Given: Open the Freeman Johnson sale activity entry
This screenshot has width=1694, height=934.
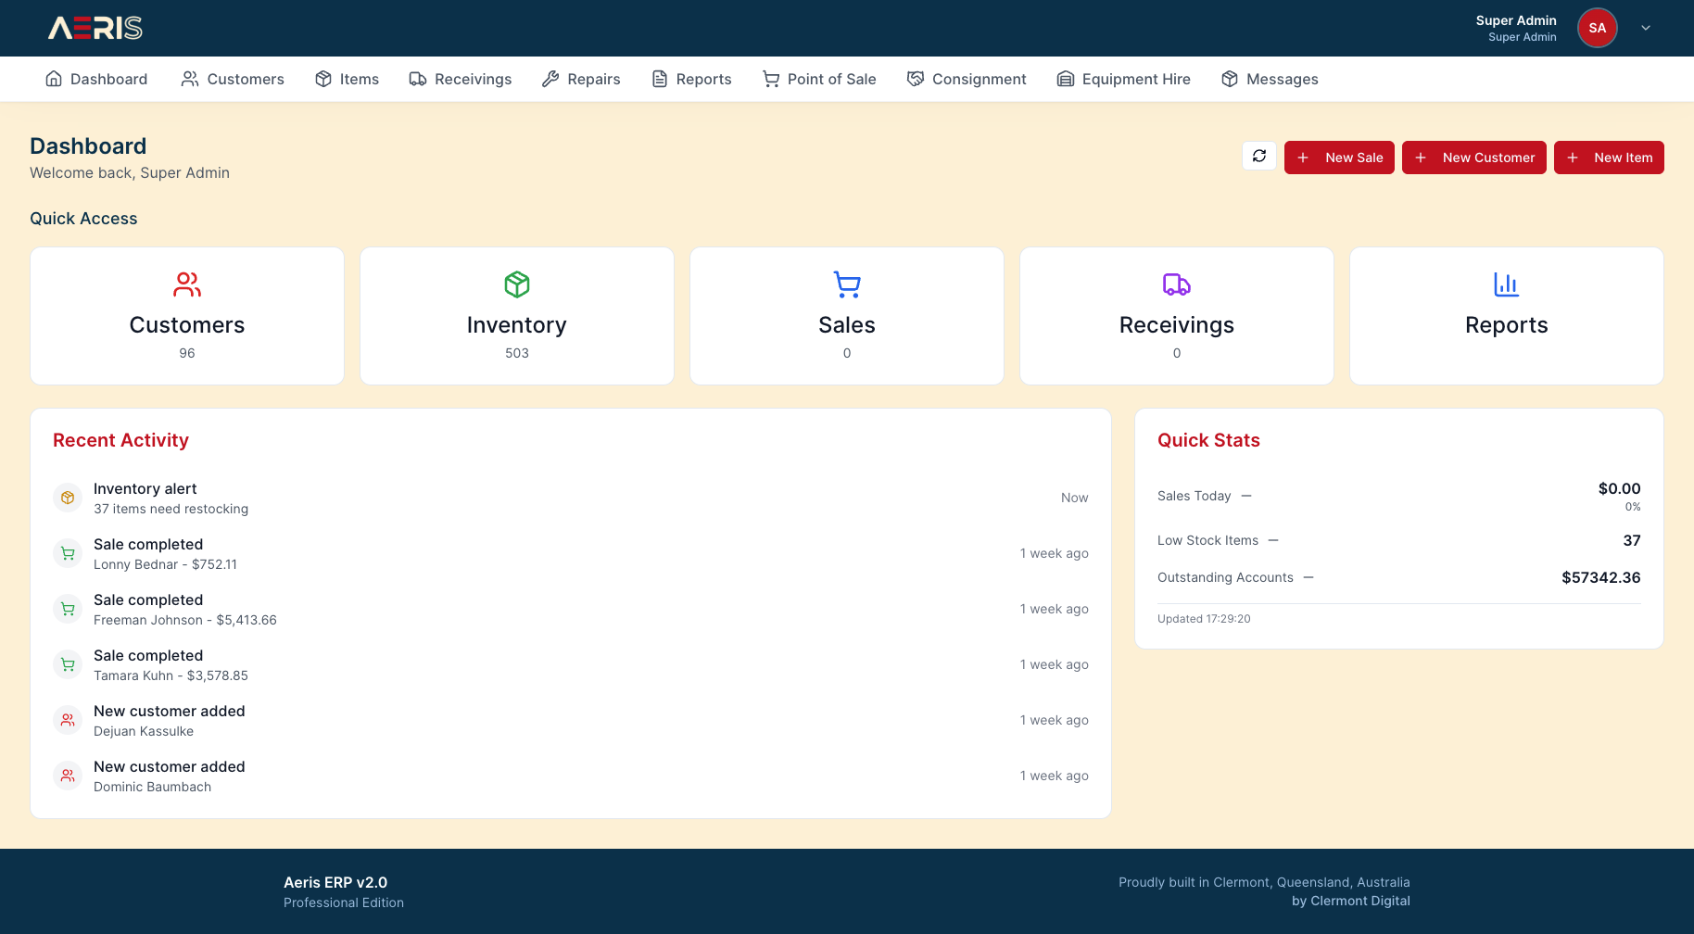Looking at the screenshot, I should 185,610.
